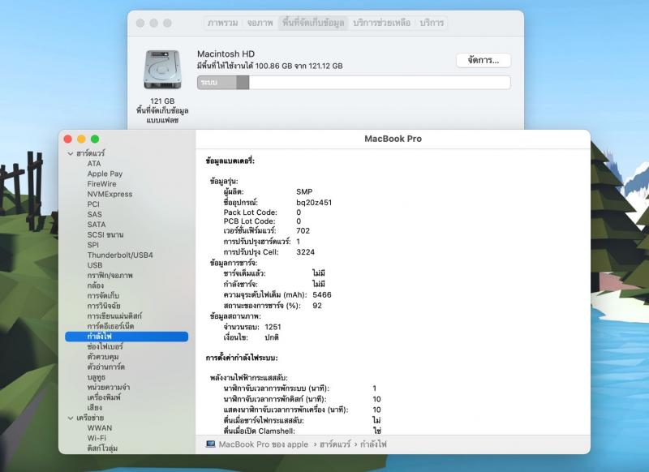
Task: Select เครื่องพิมพ์ in the sidebar
Action: pos(104,397)
